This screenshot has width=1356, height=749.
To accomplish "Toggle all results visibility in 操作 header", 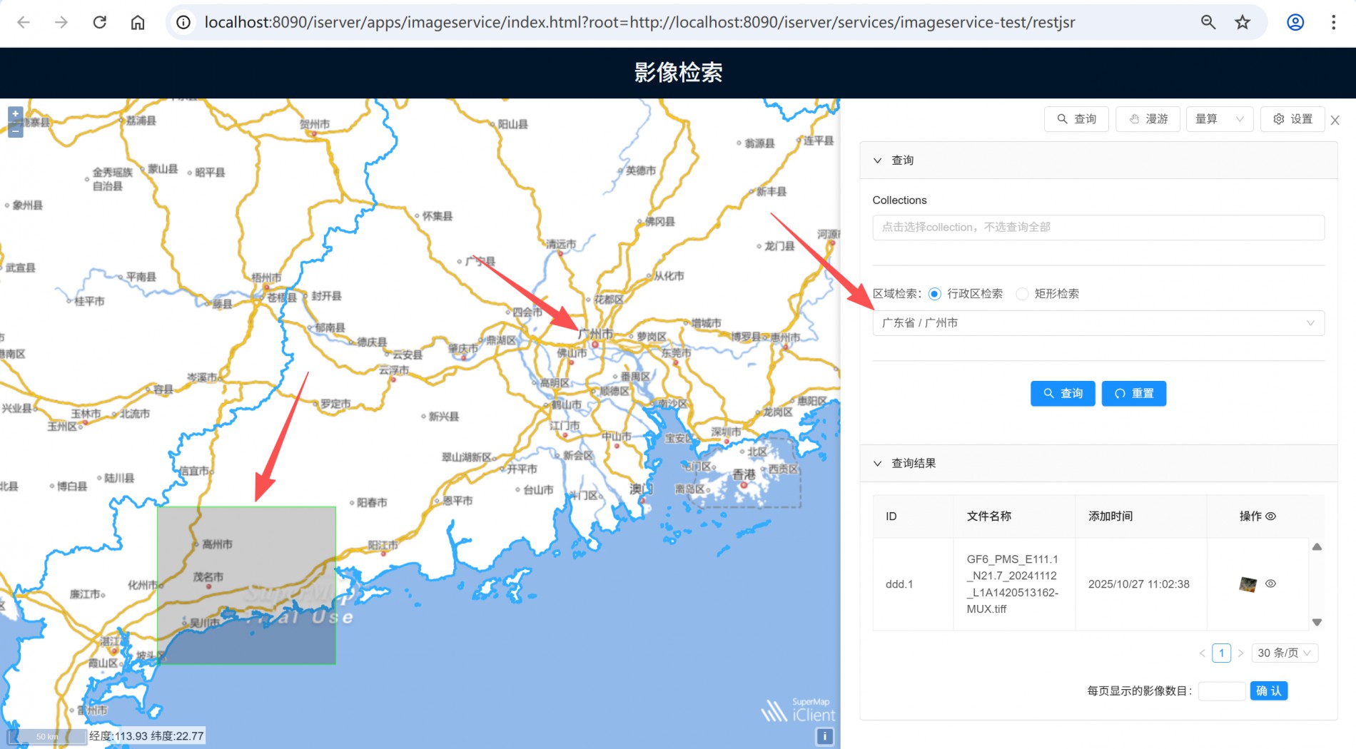I will 1271,516.
